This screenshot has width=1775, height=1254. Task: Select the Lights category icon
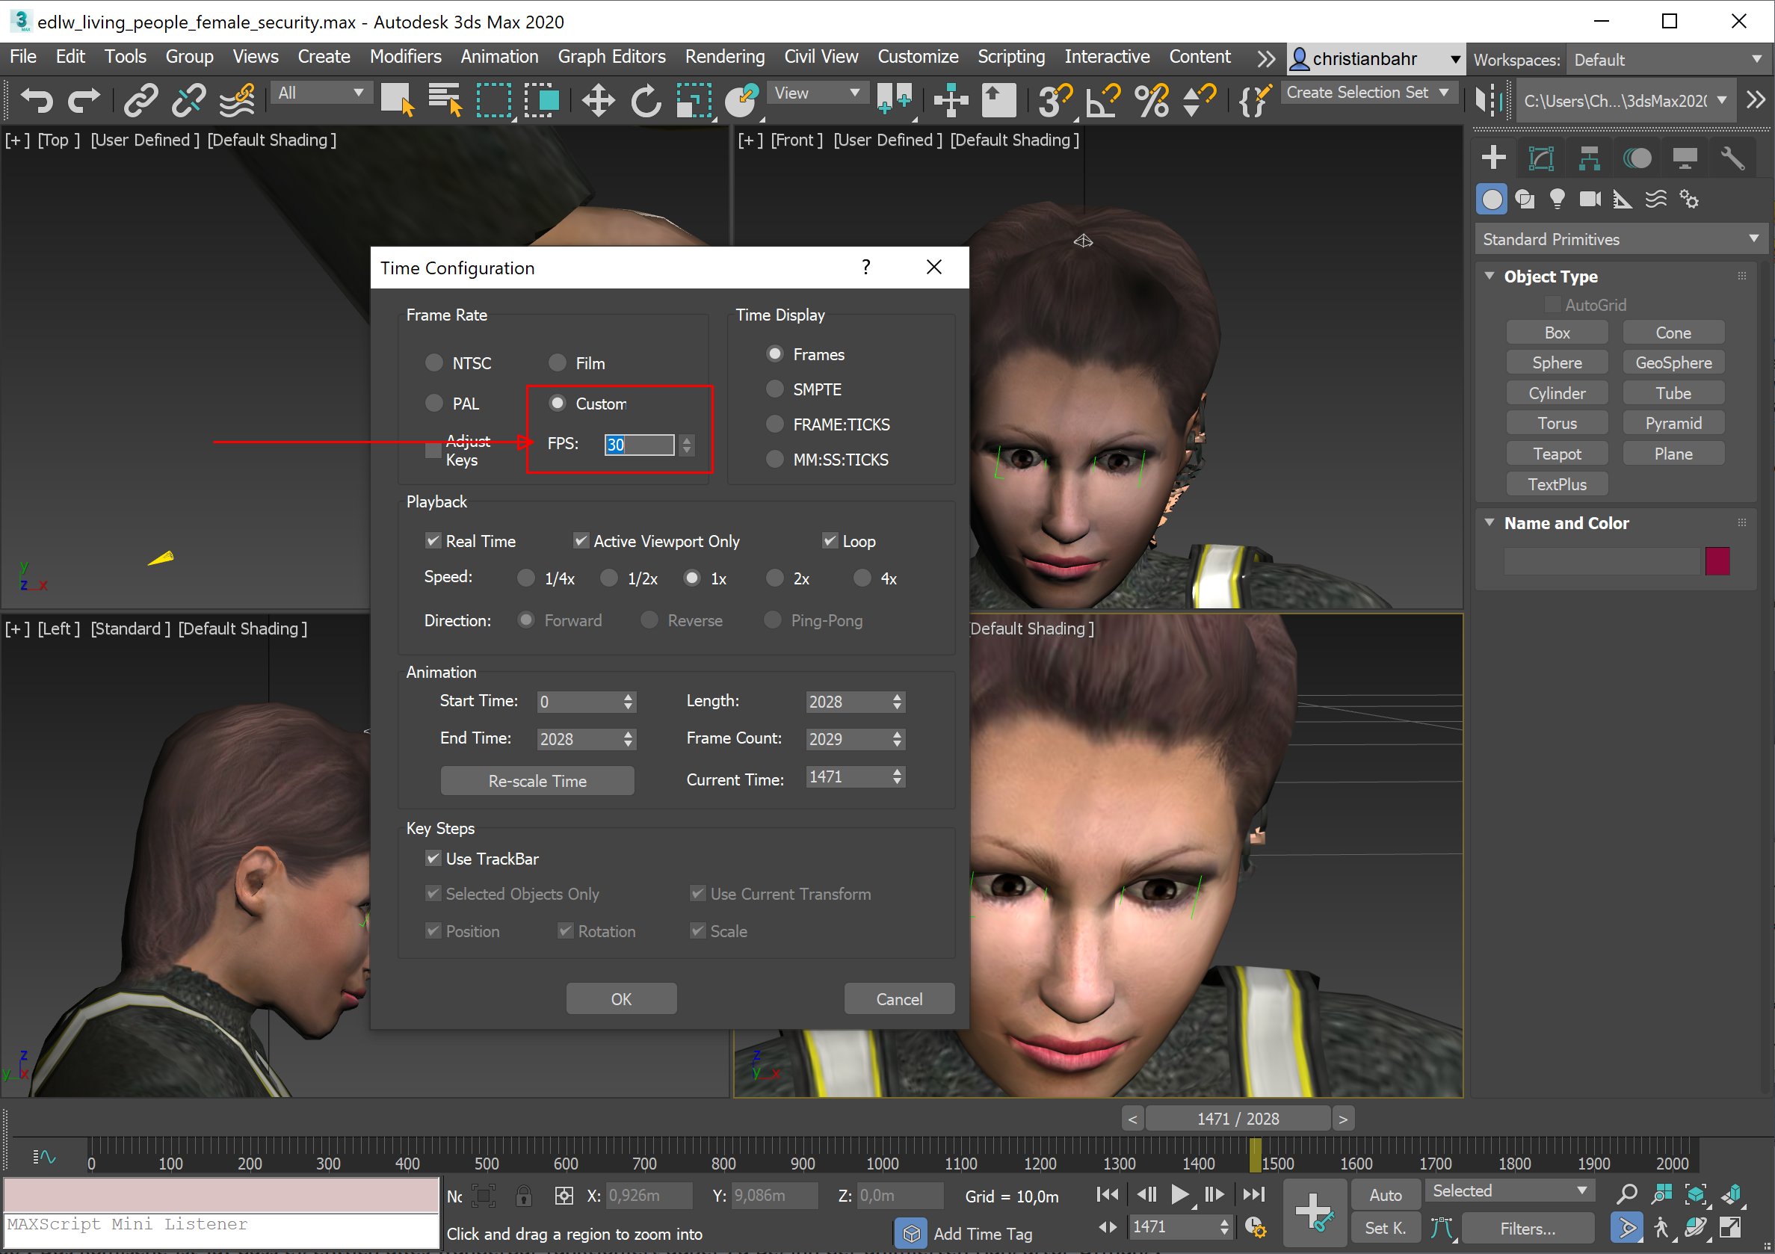(1558, 200)
